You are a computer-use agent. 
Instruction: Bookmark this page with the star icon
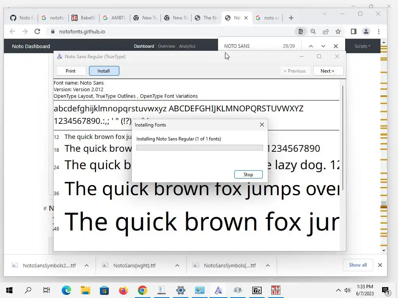(338, 31)
